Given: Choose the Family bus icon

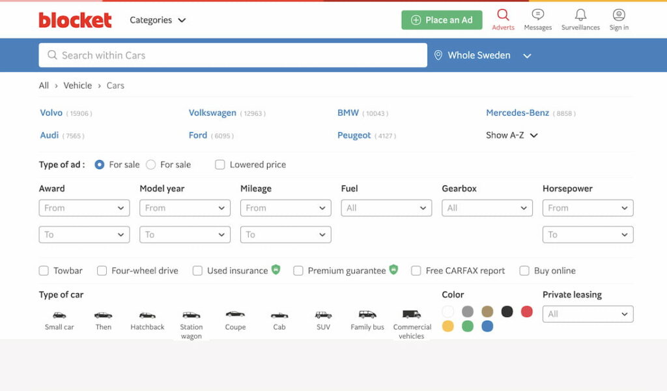Looking at the screenshot, I should (367, 315).
